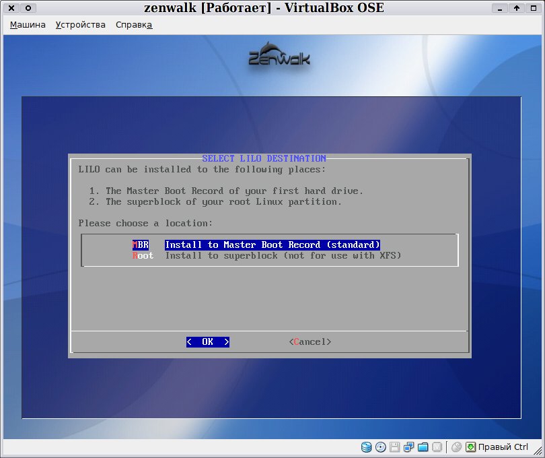The height and width of the screenshot is (458, 545).
Task: Click the Zenwalk logo at top
Action: [x=279, y=55]
